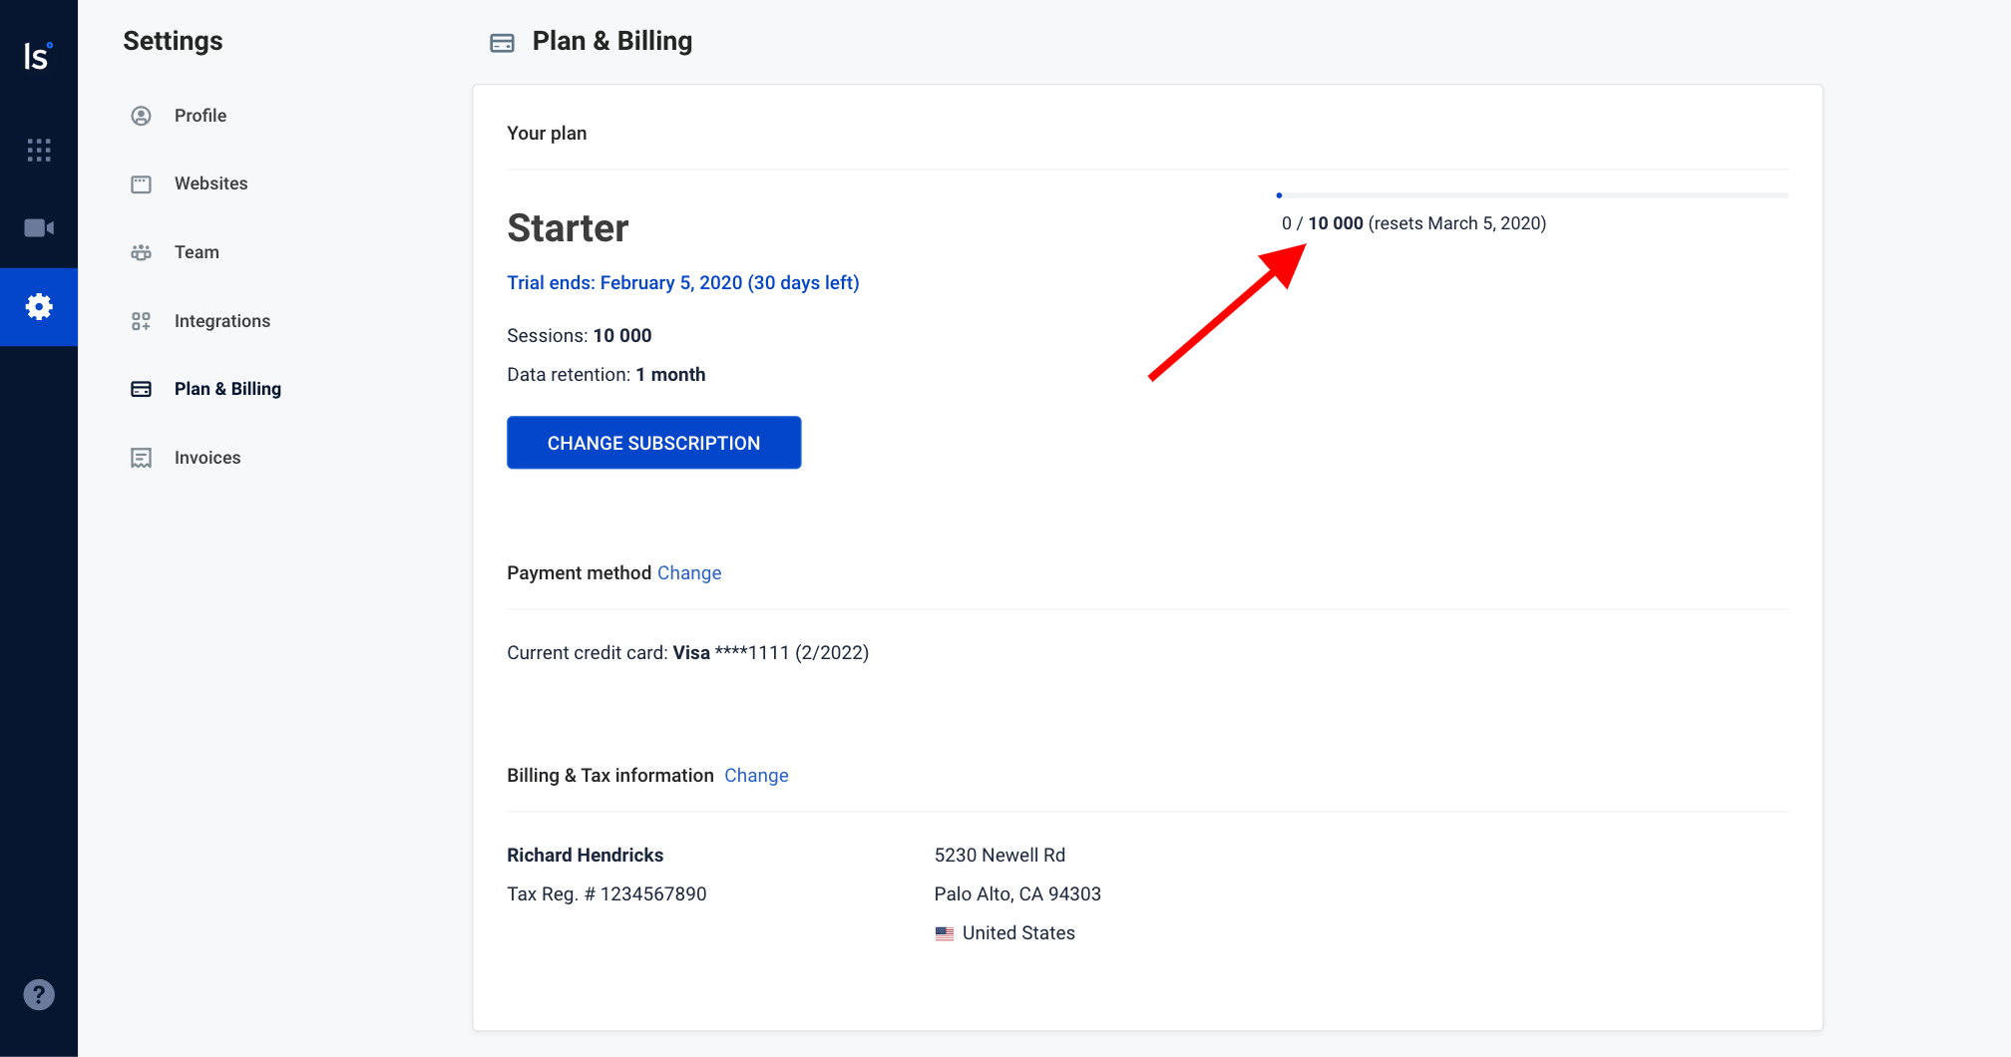Open the settings gear icon
The height and width of the screenshot is (1057, 2011).
click(39, 307)
